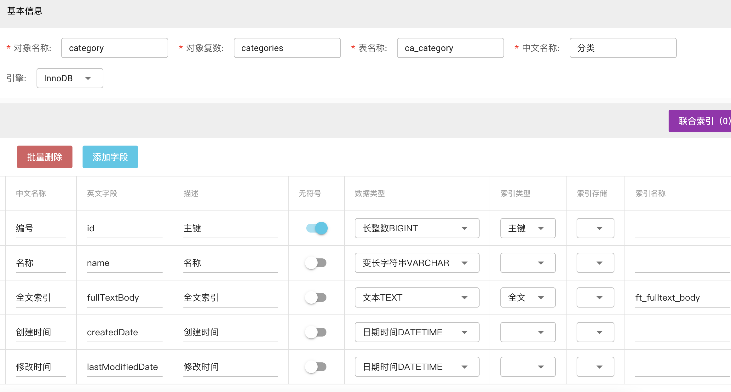Image resolution: width=731 pixels, height=392 pixels.
Task: Open the 引擎 dropdown showing InnoDB
Action: pos(70,78)
